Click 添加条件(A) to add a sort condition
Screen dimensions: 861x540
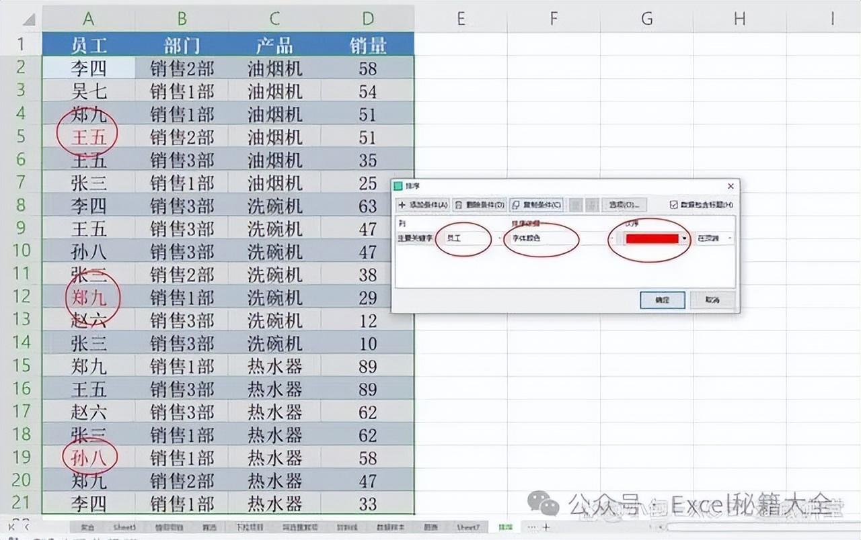(422, 204)
